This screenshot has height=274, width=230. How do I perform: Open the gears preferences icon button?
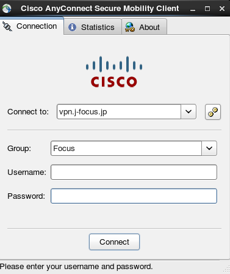tap(213, 112)
